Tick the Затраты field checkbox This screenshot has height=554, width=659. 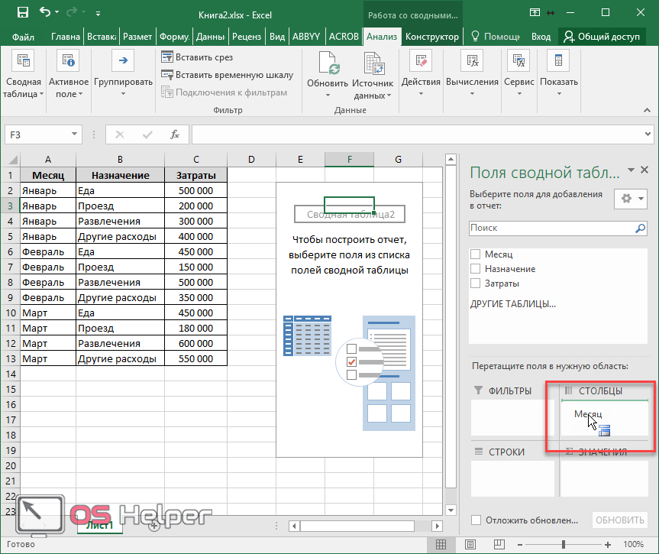pyautogui.click(x=476, y=283)
